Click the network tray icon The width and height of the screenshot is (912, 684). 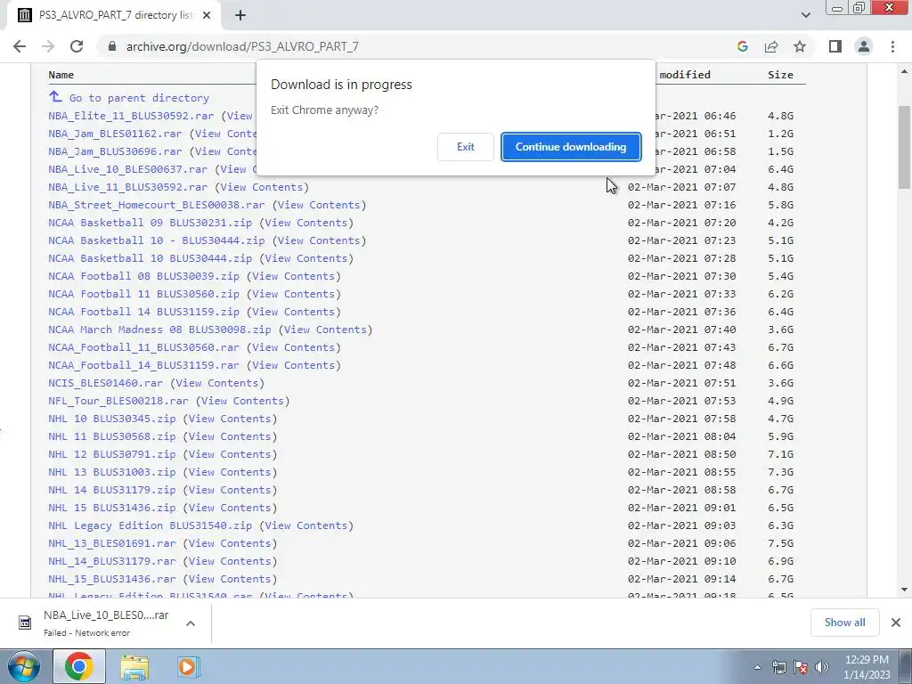coord(778,667)
